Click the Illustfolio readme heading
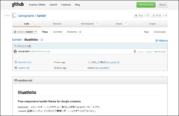179x116 pixels. [x=27, y=92]
